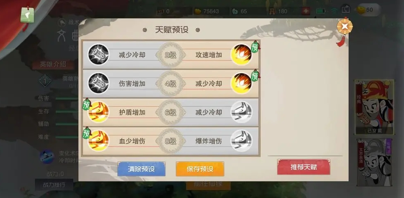Open the 战力排行 ranking tab

coord(54,184)
